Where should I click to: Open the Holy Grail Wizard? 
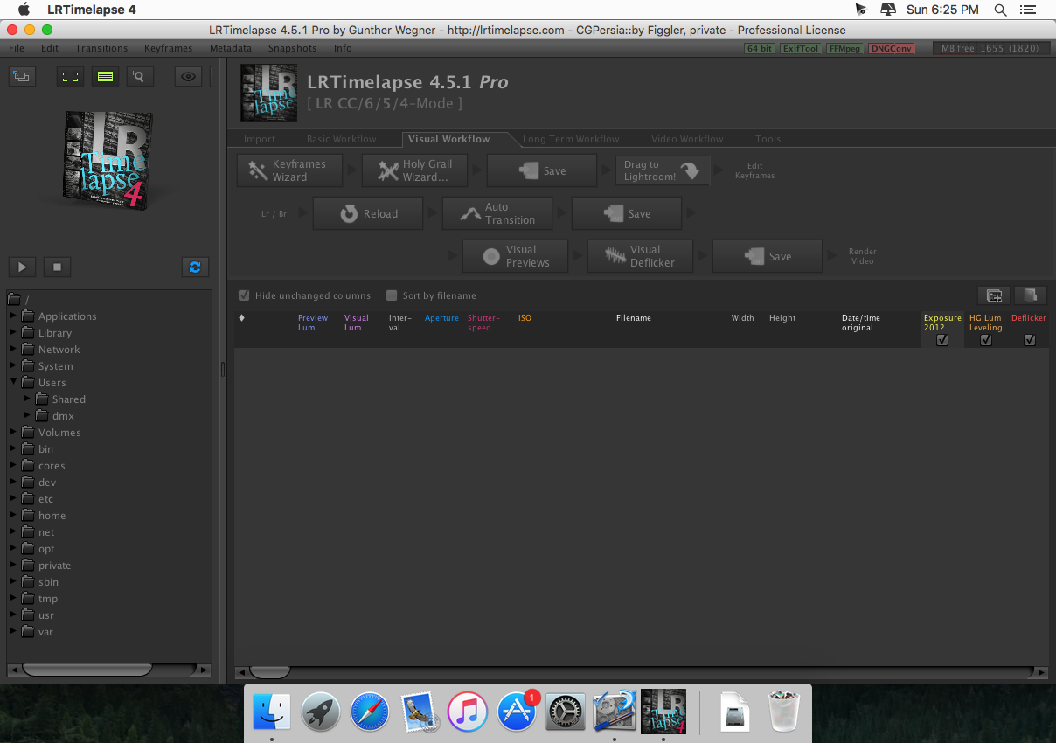click(414, 170)
